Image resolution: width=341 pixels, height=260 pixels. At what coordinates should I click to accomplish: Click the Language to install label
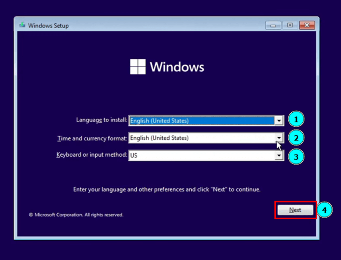click(x=101, y=120)
